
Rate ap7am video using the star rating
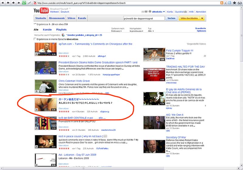pos(64,56)
